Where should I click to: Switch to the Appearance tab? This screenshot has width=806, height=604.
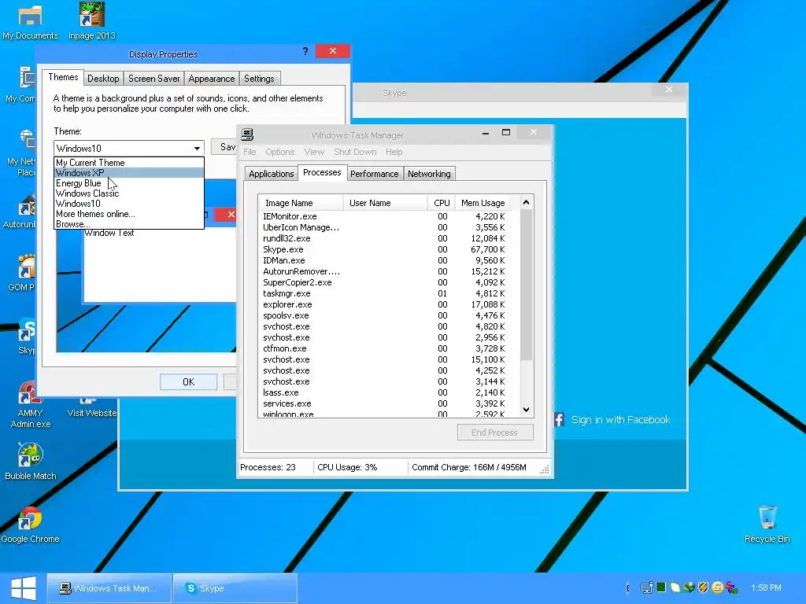coord(211,79)
